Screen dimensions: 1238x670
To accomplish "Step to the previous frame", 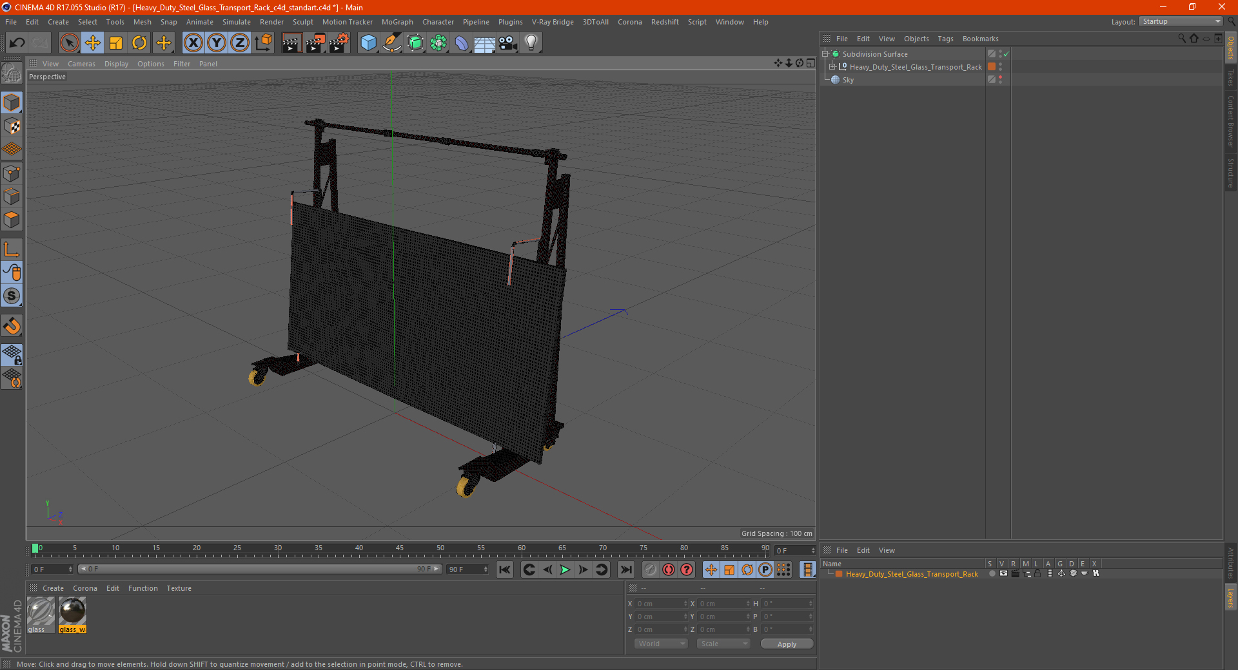I will point(547,569).
